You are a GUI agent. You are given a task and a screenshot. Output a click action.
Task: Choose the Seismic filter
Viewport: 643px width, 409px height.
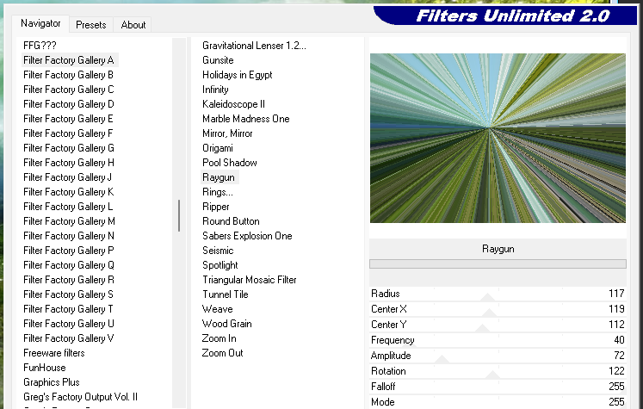218,251
